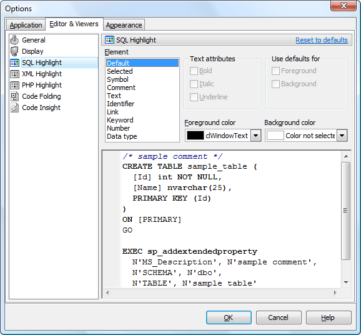Viewport: 361px width, 335px height.
Task: Select the Display monitor icon
Action: click(x=14, y=51)
